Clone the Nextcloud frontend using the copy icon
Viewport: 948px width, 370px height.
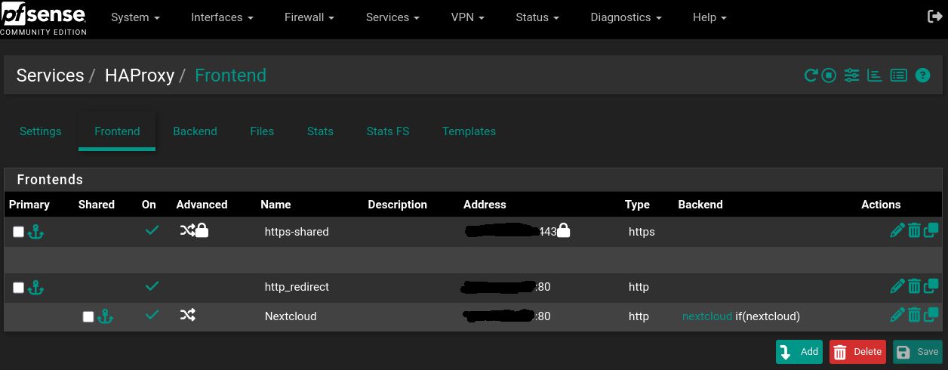click(x=931, y=315)
